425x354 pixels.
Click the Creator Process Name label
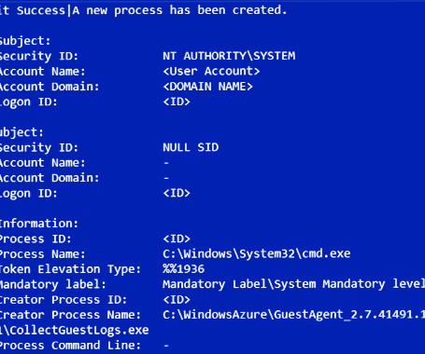(x=70, y=315)
